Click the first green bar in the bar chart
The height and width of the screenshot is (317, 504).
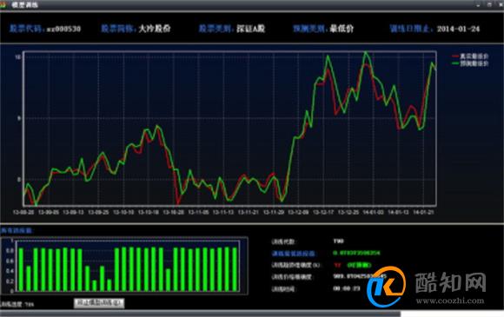(x=21, y=269)
